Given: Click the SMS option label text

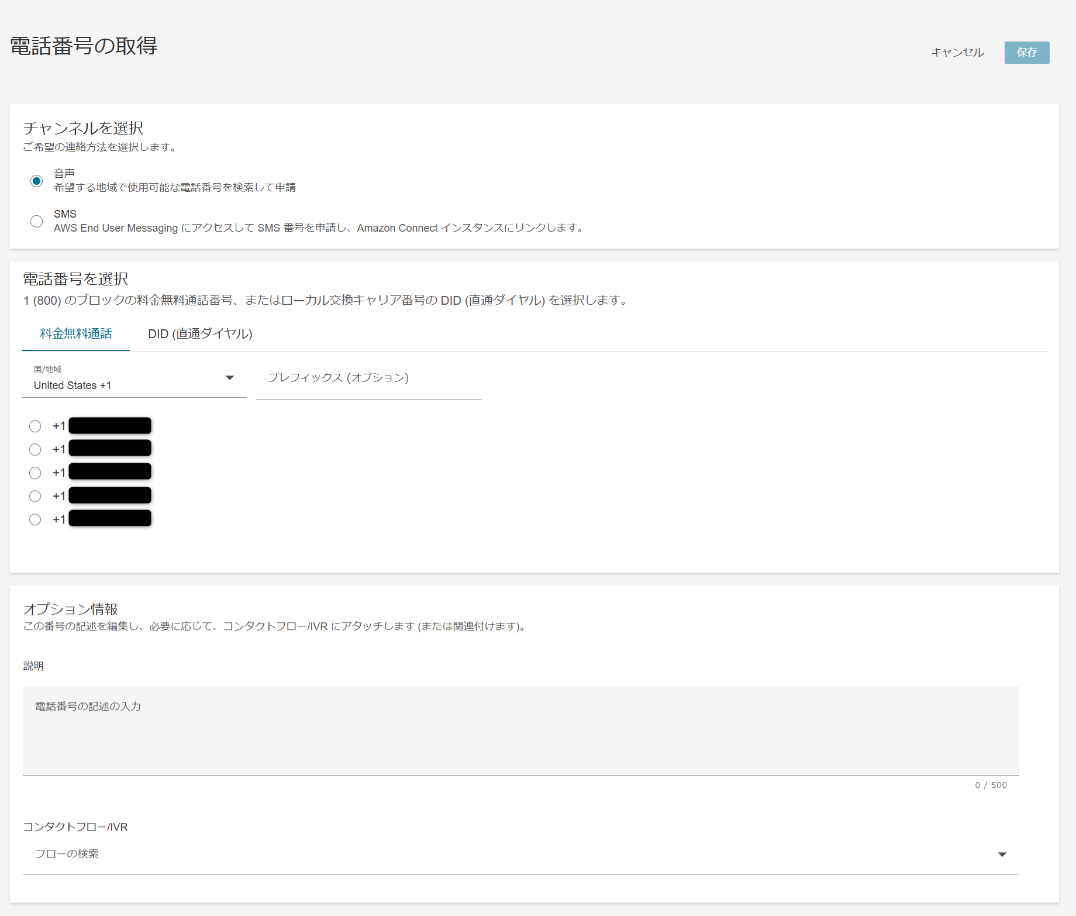Looking at the screenshot, I should pyautogui.click(x=65, y=214).
